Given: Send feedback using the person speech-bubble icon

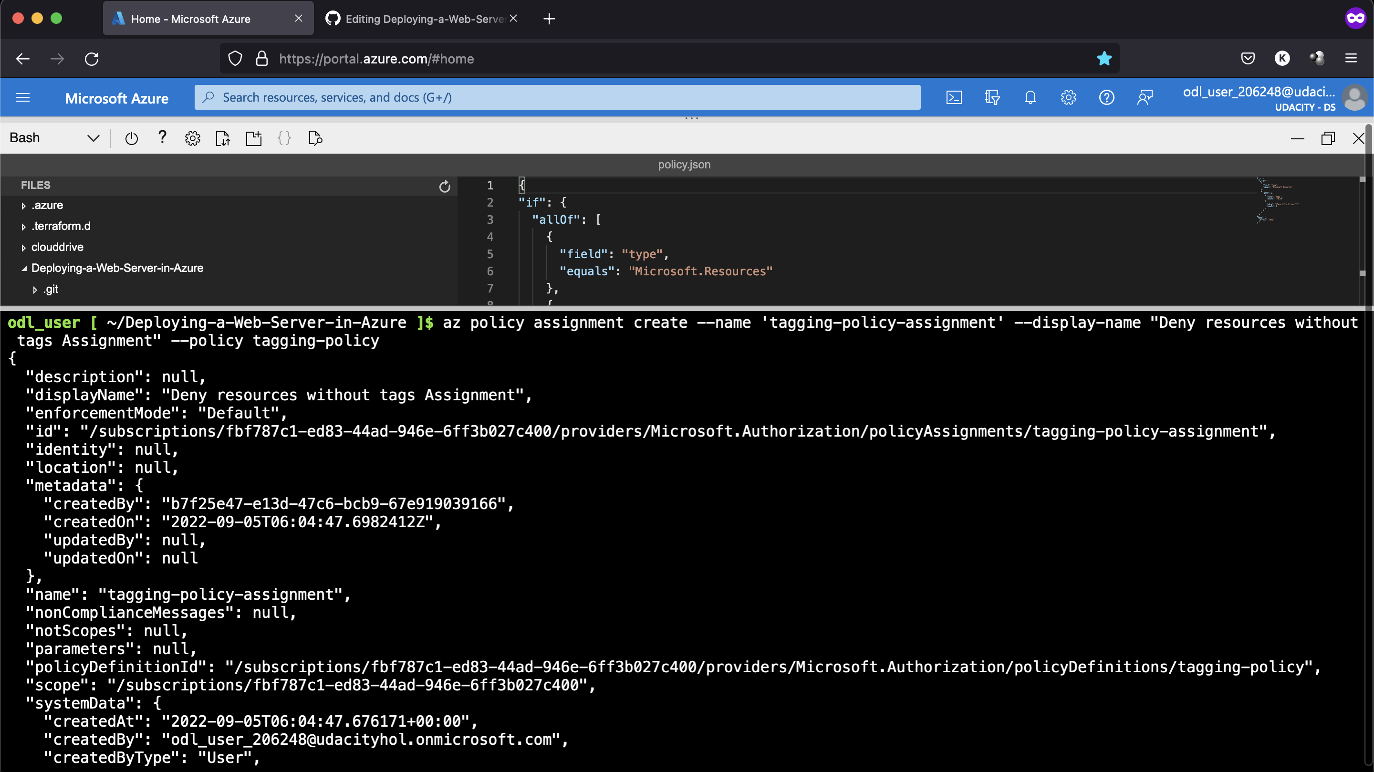Looking at the screenshot, I should tap(1145, 97).
